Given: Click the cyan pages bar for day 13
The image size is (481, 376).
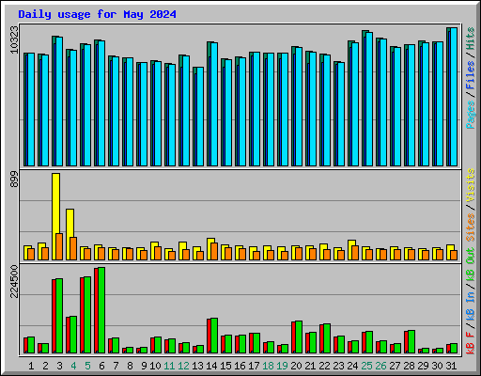Looking at the screenshot, I should tap(200, 117).
